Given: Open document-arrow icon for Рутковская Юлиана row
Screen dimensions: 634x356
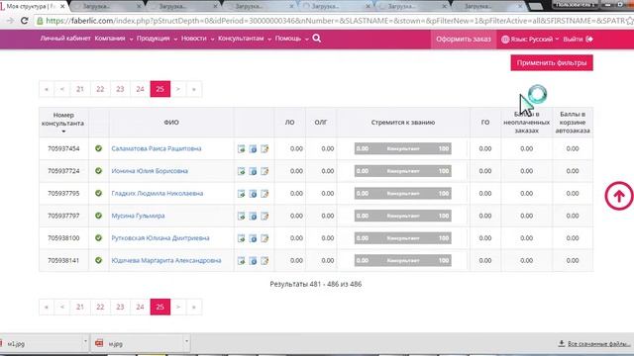Looking at the screenshot, I should point(242,238).
